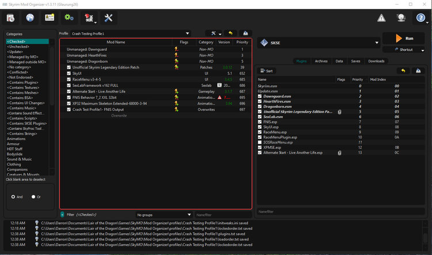Viewport: 432px width, 255px height.
Task: Sort mods by Priority column header
Action: [242, 42]
